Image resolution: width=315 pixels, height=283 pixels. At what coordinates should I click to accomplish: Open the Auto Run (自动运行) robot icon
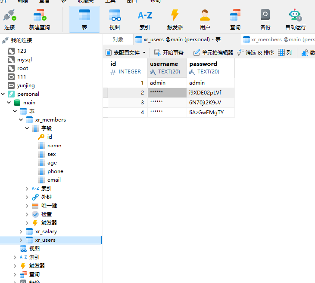pyautogui.click(x=295, y=19)
